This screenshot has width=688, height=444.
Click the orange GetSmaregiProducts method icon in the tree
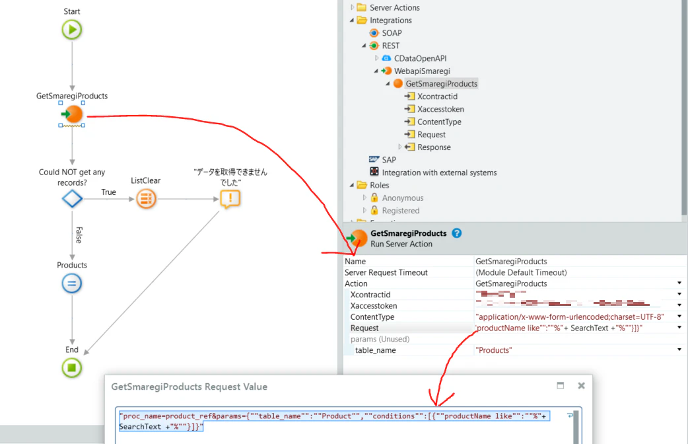point(398,83)
